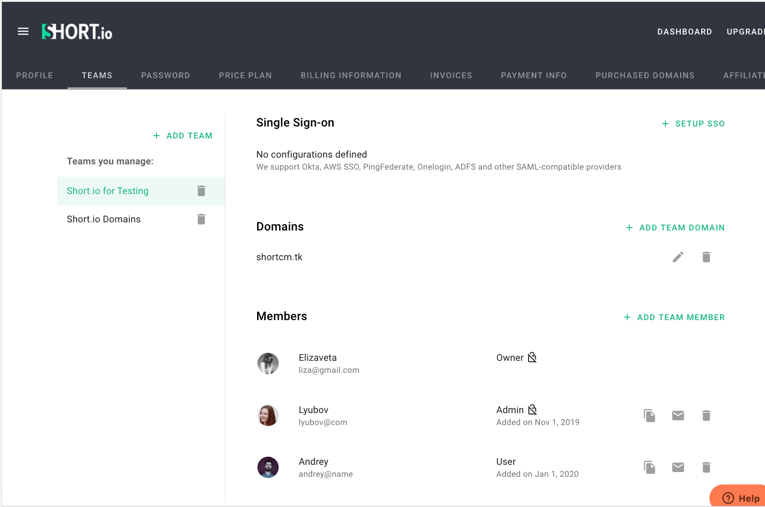Open the hamburger navigation menu
Image resolution: width=765 pixels, height=507 pixels.
[x=23, y=32]
